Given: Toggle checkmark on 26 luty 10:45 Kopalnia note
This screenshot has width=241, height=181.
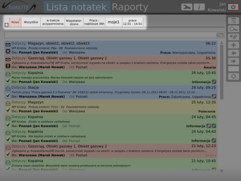Looking at the screenshot, I should [8, 81].
